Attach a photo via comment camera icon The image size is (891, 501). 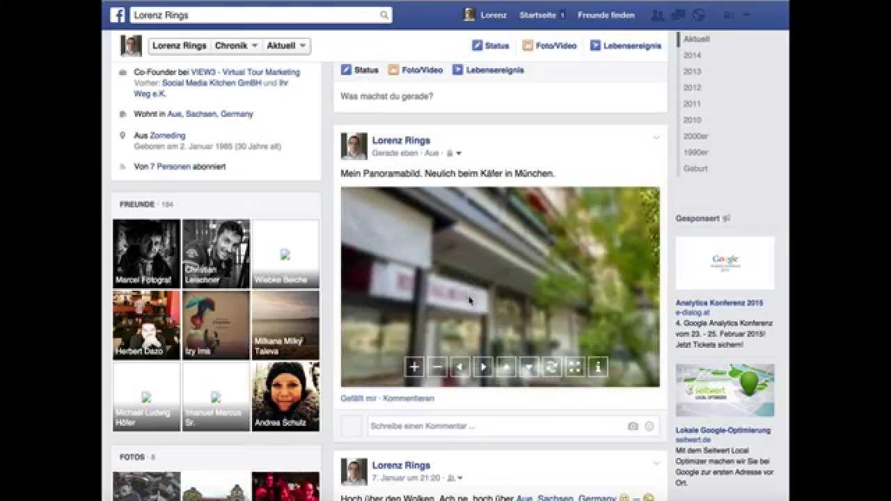(633, 426)
